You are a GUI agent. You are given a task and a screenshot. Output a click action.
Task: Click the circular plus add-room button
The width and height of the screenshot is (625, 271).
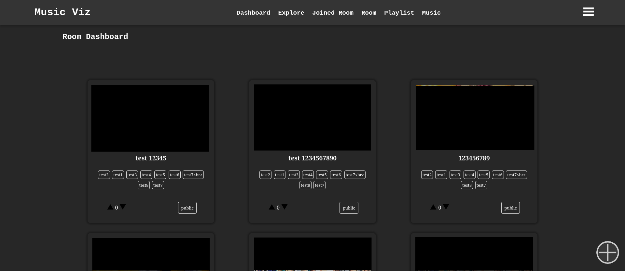[607, 252]
